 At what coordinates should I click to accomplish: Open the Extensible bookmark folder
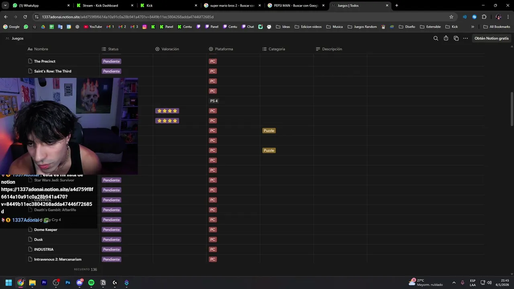coord(430,27)
